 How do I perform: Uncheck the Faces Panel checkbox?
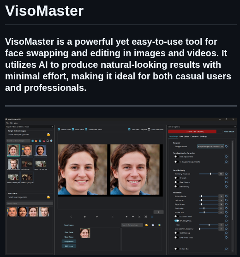tap(73, 129)
